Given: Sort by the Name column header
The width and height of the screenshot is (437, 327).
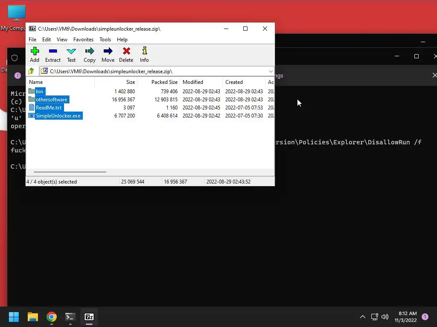Looking at the screenshot, I should [60, 82].
